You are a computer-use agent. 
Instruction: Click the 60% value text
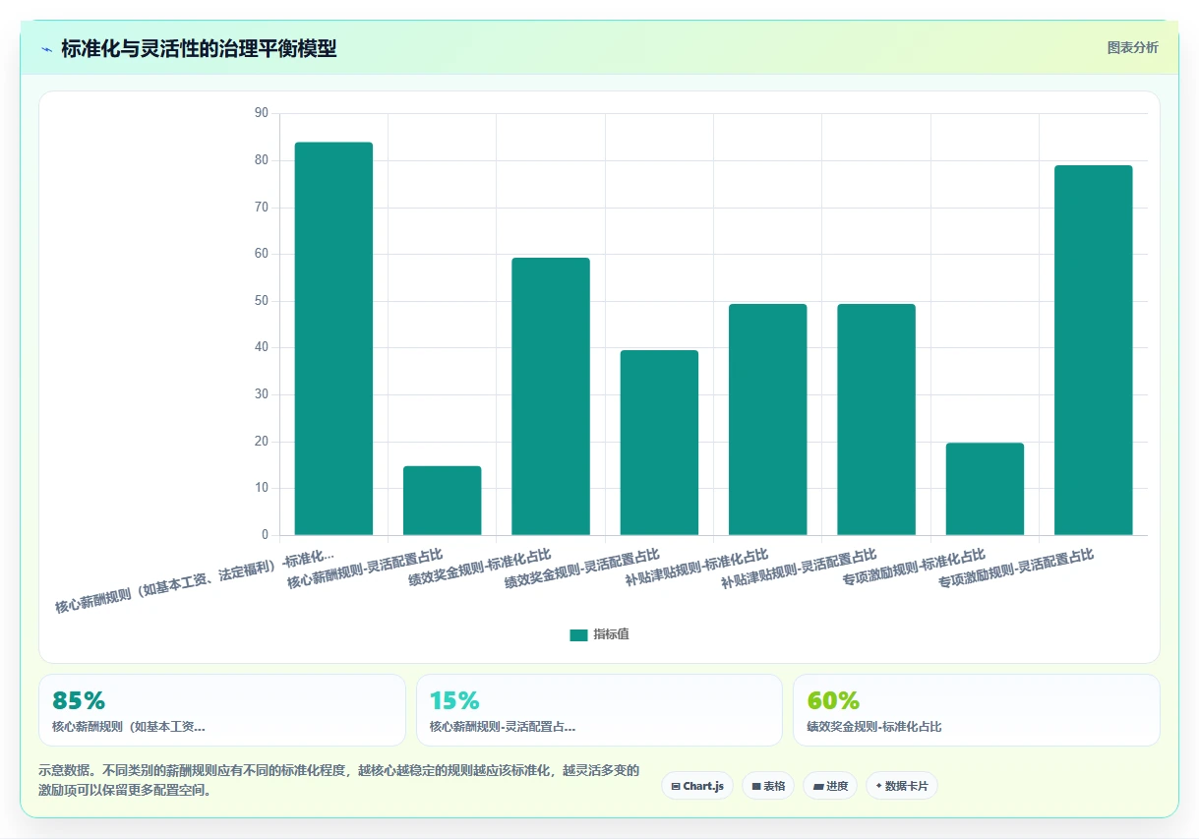point(833,700)
